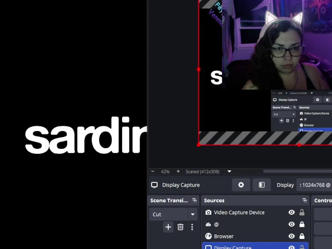This screenshot has height=249, width=332.
Task: Zoom in the preview with plus
Action: [178, 171]
